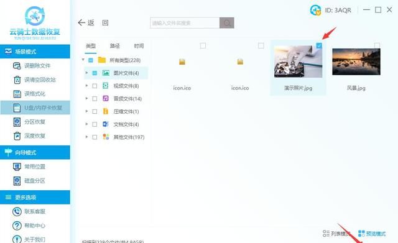Check the 压缩文件(1) checkbox

[x=95, y=111]
